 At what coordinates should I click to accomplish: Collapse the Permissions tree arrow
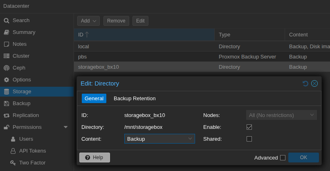[65, 127]
